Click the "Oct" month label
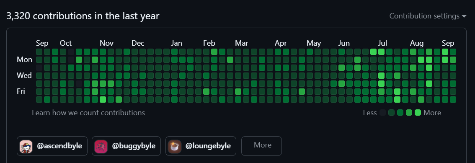Image resolution: width=475 pixels, height=163 pixels. coord(66,43)
